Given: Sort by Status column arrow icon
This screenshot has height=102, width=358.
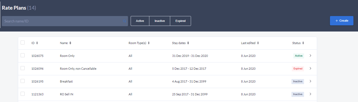Looking at the screenshot, I should pyautogui.click(x=303, y=43).
